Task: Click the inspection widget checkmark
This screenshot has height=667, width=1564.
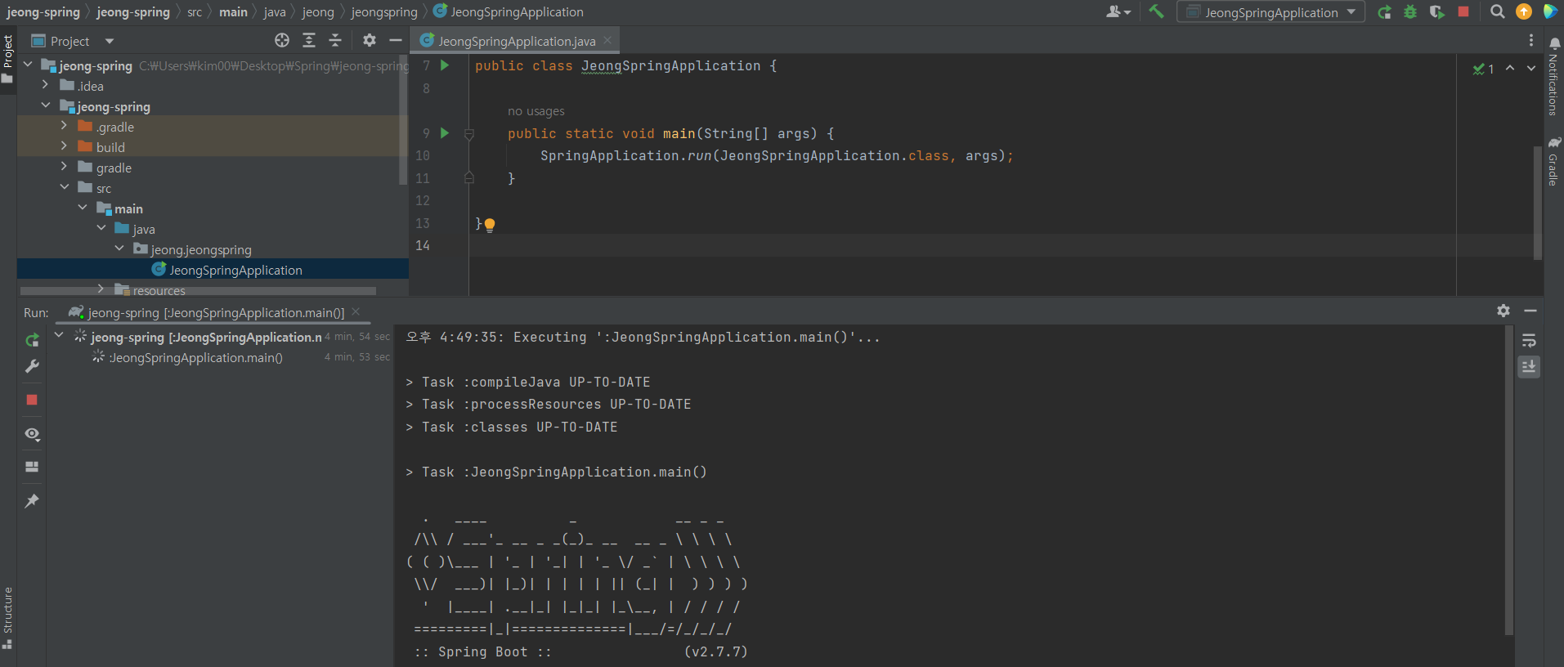Action: (1483, 69)
